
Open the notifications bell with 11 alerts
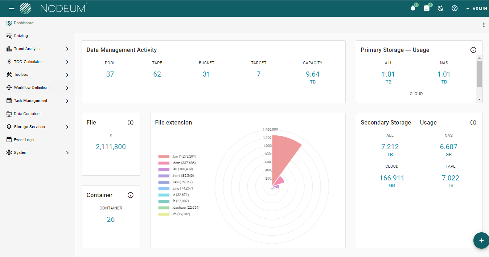tap(413, 8)
